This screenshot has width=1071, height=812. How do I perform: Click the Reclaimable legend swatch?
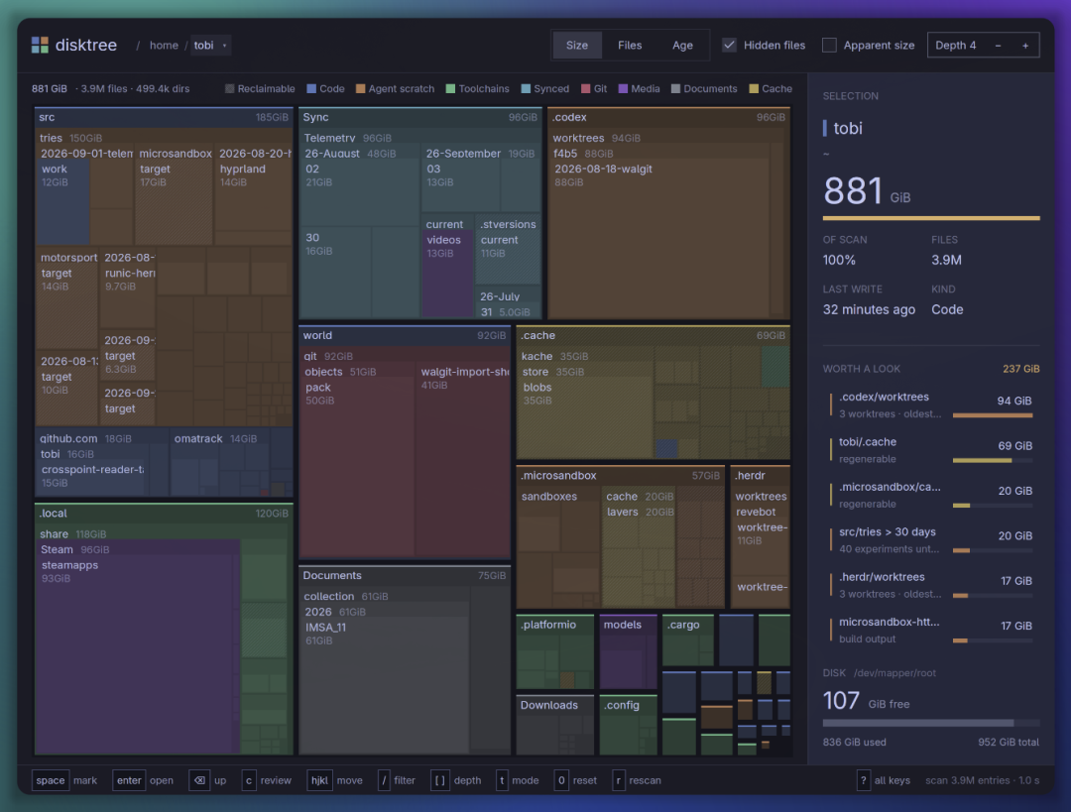pos(229,89)
